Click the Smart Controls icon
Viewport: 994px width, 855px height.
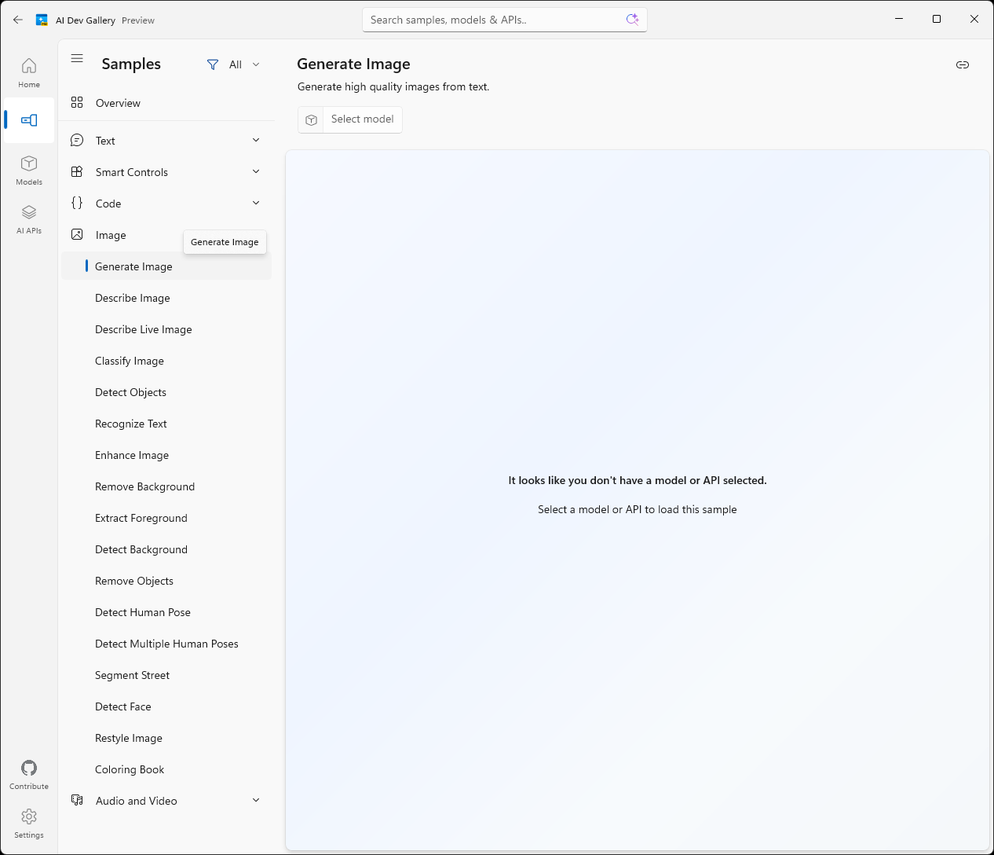[77, 171]
